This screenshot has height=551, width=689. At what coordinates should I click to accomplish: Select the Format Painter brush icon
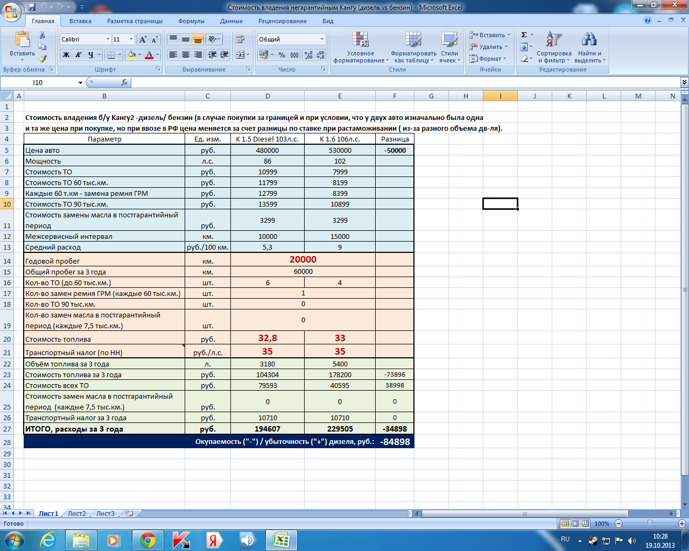(43, 59)
